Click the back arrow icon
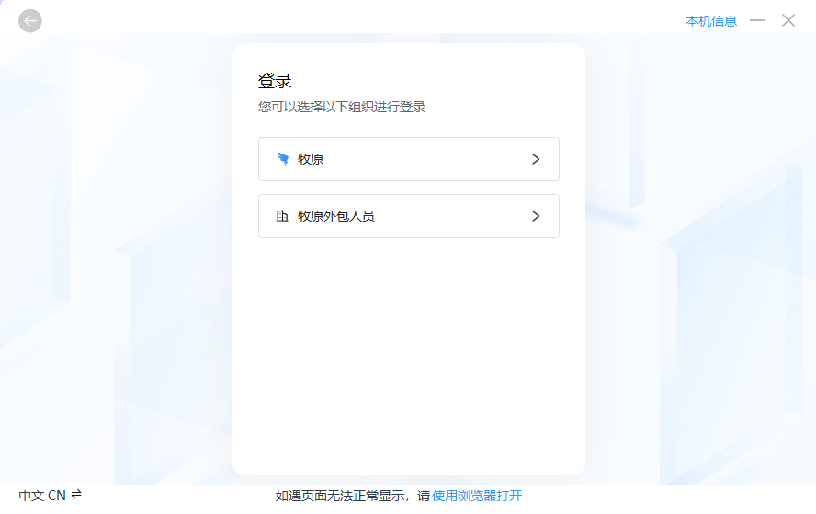The height and width of the screenshot is (514, 816). [30, 20]
